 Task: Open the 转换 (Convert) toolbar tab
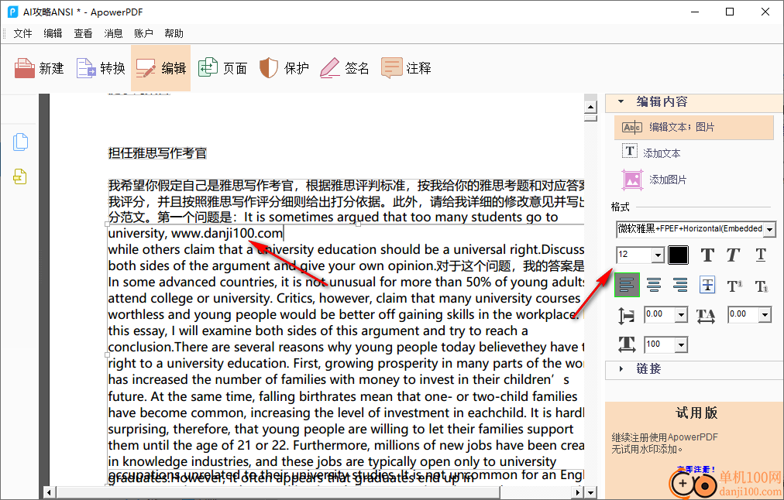pyautogui.click(x=101, y=68)
